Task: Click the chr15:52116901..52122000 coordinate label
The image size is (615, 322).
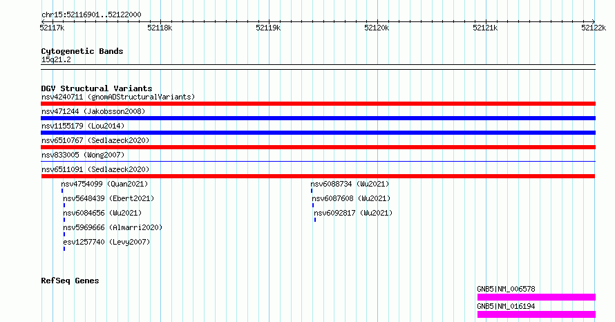Action: (91, 15)
